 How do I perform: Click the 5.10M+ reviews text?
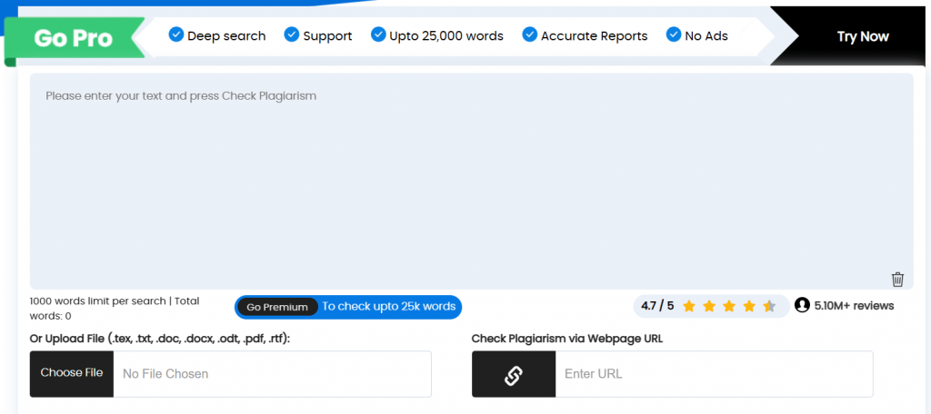point(854,306)
